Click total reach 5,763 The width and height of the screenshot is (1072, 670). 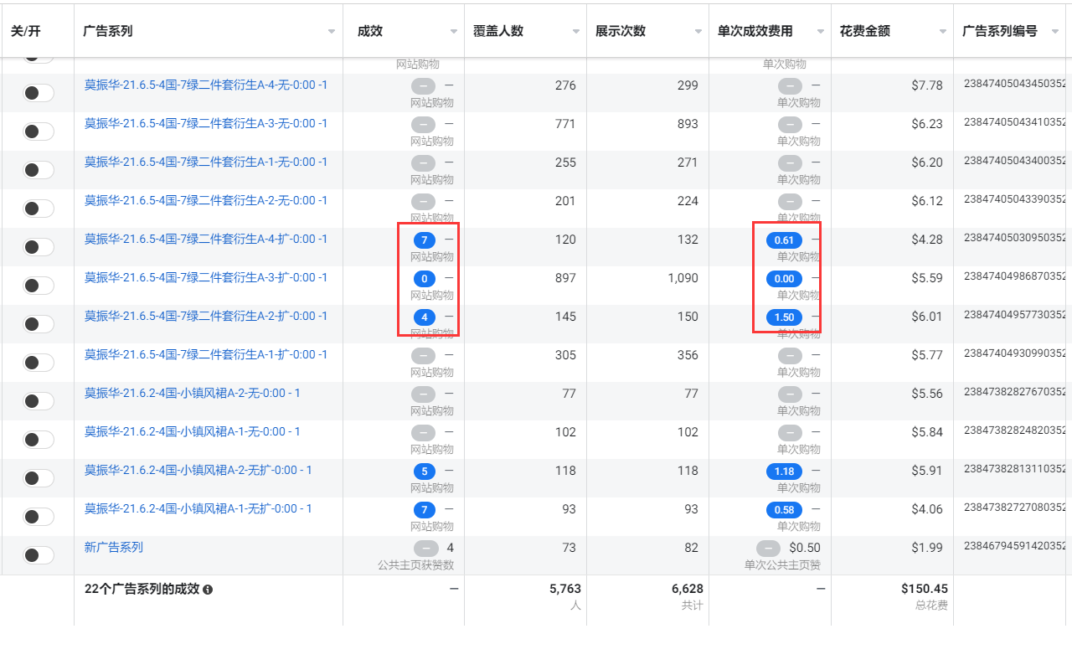click(x=565, y=590)
